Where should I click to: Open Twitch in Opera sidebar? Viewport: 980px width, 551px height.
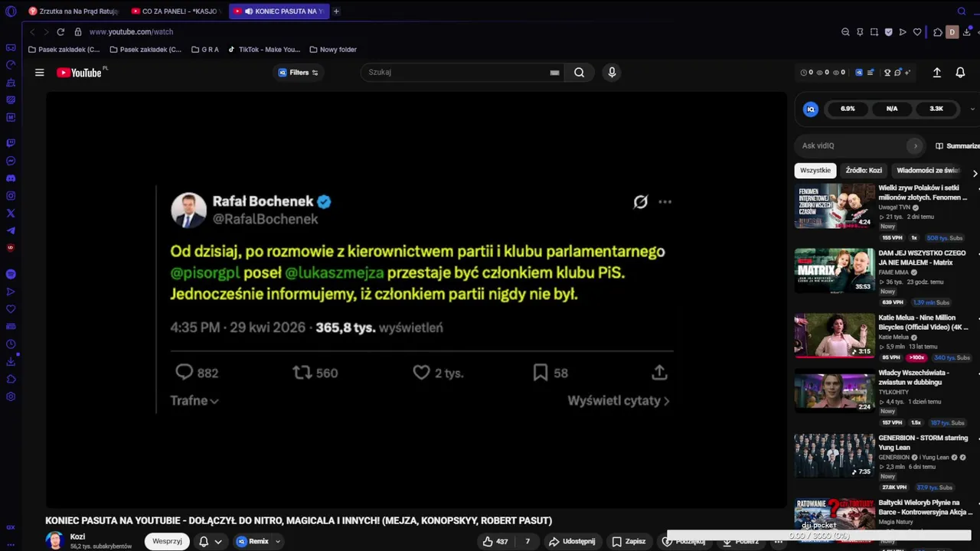(x=11, y=143)
